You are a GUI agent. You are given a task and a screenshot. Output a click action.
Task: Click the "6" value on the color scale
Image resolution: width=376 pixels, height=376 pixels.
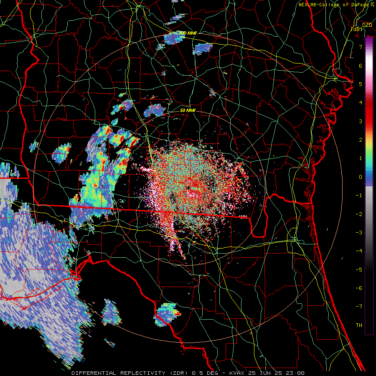pyautogui.click(x=361, y=66)
